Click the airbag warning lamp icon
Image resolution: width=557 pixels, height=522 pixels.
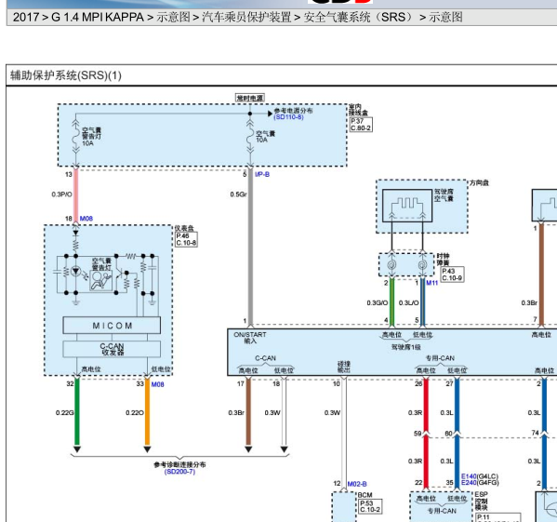100,281
